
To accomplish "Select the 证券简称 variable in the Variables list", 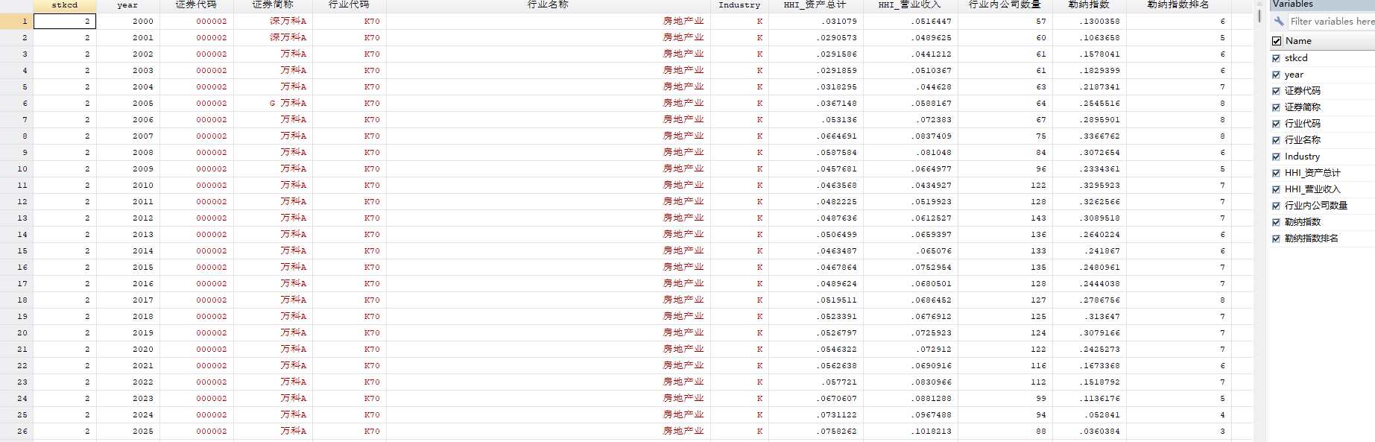I will [1303, 107].
